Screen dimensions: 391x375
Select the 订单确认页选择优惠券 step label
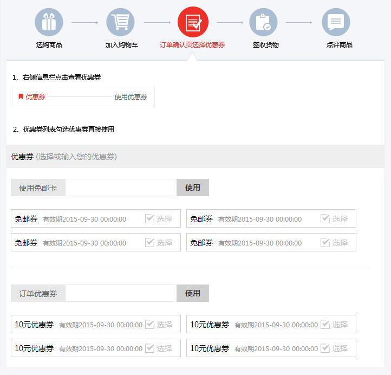point(192,45)
